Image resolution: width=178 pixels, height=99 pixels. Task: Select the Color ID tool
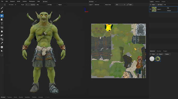point(2,39)
